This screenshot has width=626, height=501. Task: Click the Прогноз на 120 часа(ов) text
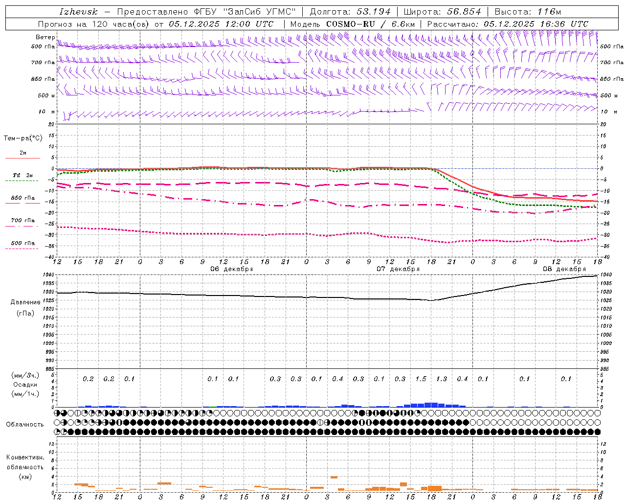(x=94, y=24)
